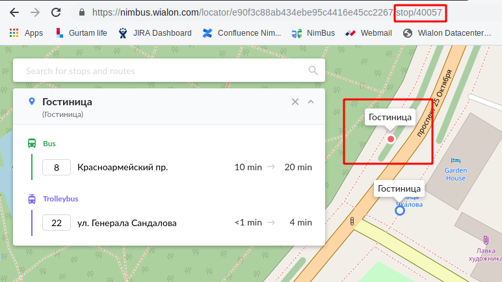Click the Лавка художника shop icon
502x282 pixels.
pos(486,240)
